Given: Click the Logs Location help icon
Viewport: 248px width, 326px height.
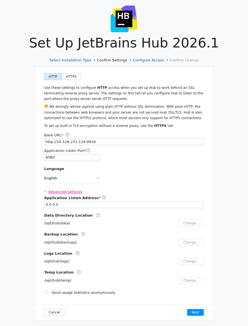Looking at the screenshot, I should click(78, 253).
